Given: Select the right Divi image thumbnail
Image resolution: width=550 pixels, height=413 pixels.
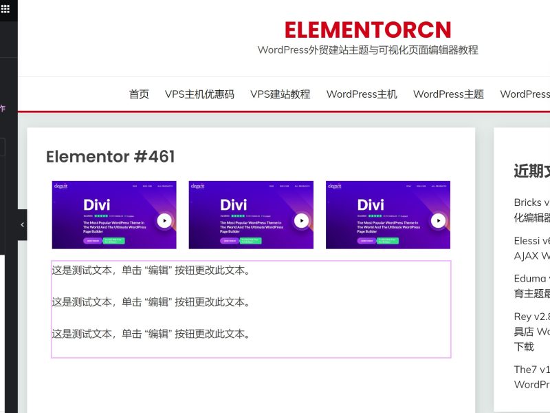Looking at the screenshot, I should point(388,215).
